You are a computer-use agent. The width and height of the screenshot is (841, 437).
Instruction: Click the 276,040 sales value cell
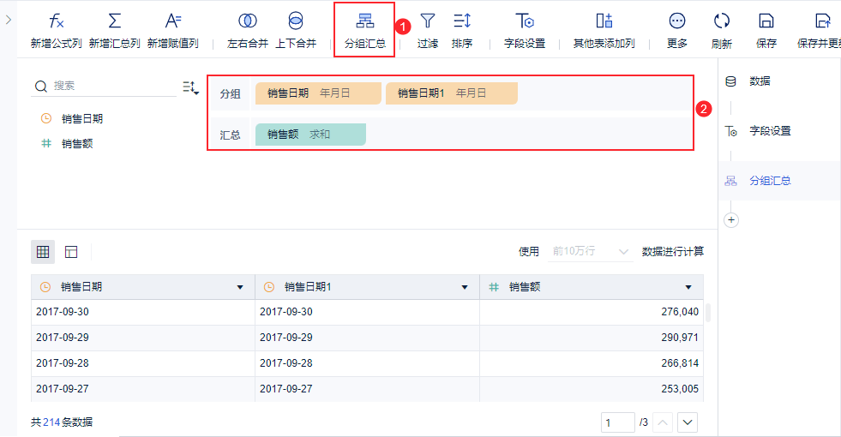[591, 312]
